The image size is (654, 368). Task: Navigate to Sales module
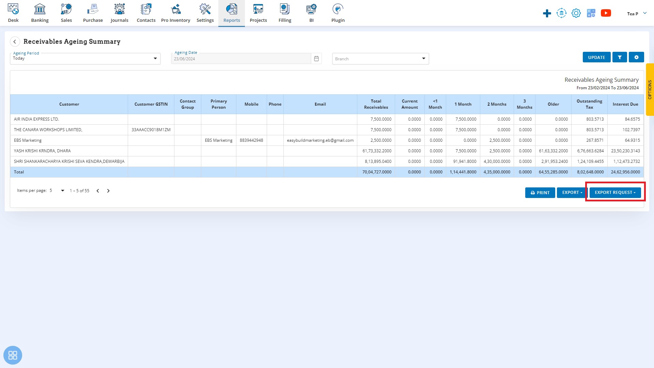click(x=66, y=13)
